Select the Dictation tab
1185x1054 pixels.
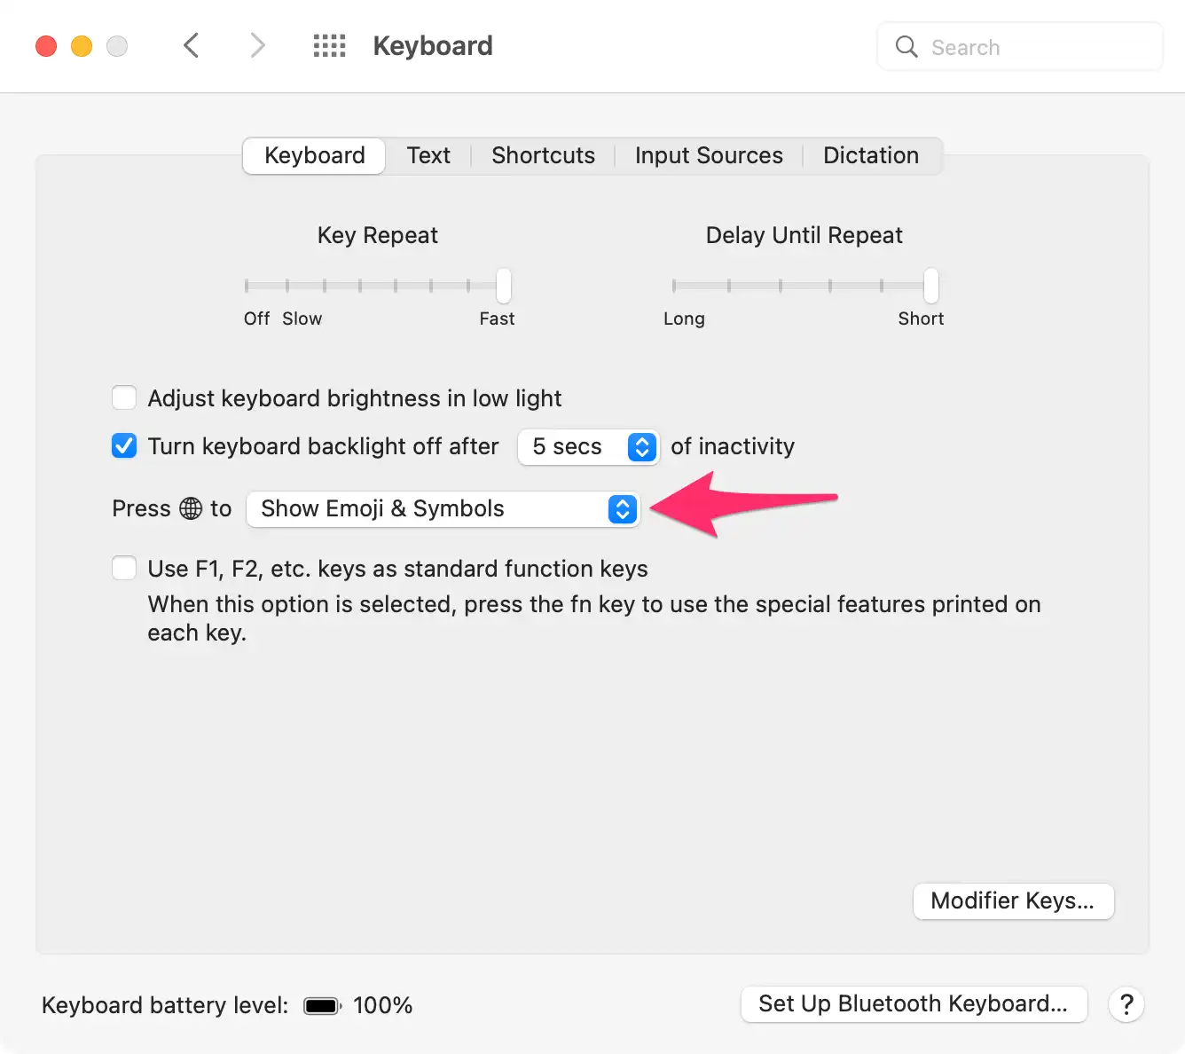(870, 155)
